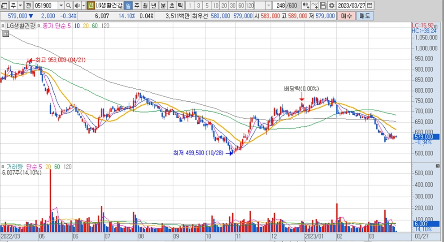The width and height of the screenshot is (444, 242).
Task: Click the 2023/01 label on time axis
Action: [314, 236]
